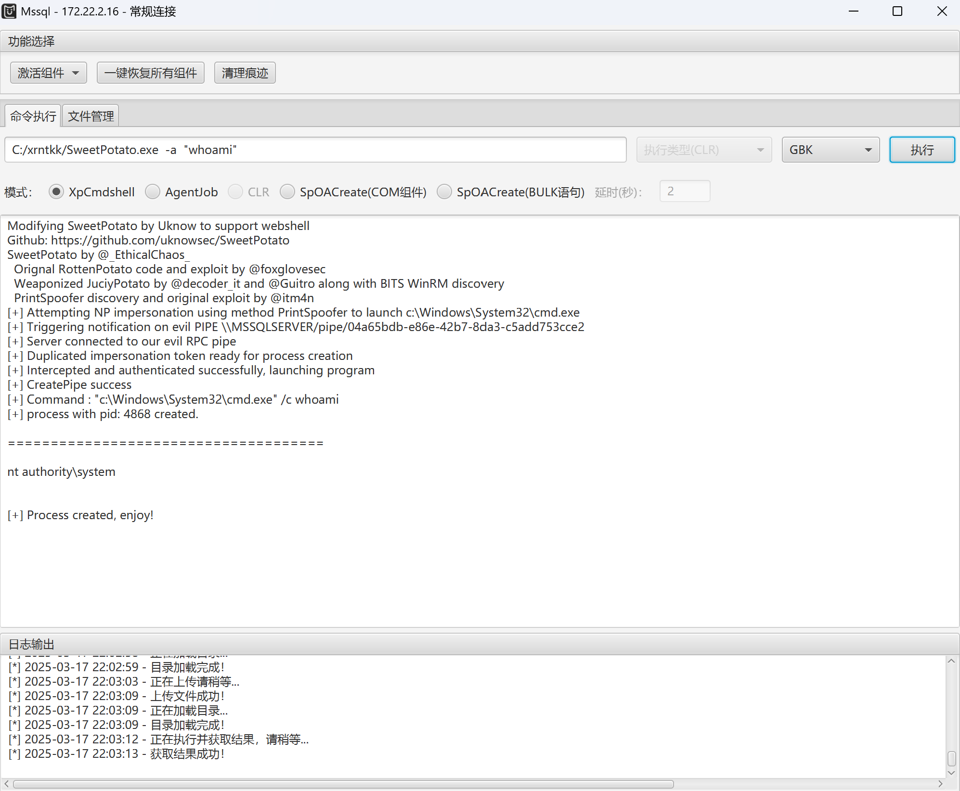Minimize the Mssql window
This screenshot has width=960, height=791.
(x=854, y=11)
